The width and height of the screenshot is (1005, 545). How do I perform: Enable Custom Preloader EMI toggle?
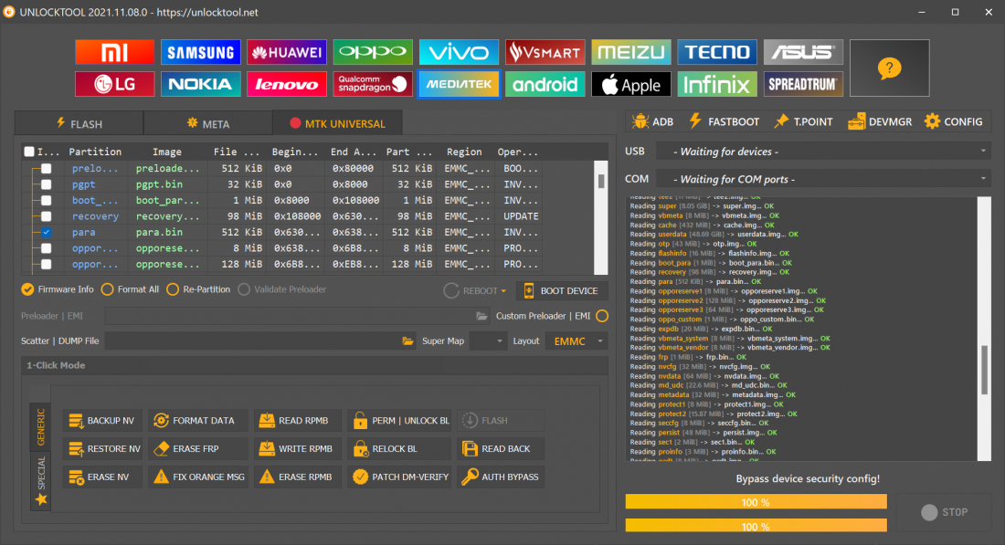[602, 316]
